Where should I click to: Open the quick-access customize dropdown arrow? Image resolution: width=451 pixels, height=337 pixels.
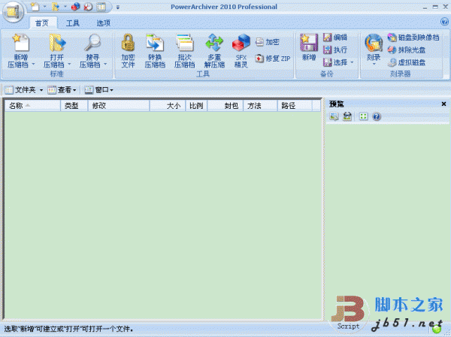(x=118, y=8)
